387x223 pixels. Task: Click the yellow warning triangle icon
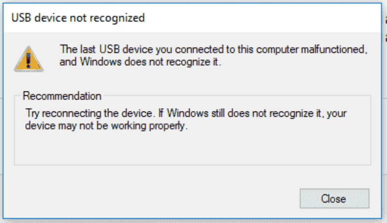[28, 59]
